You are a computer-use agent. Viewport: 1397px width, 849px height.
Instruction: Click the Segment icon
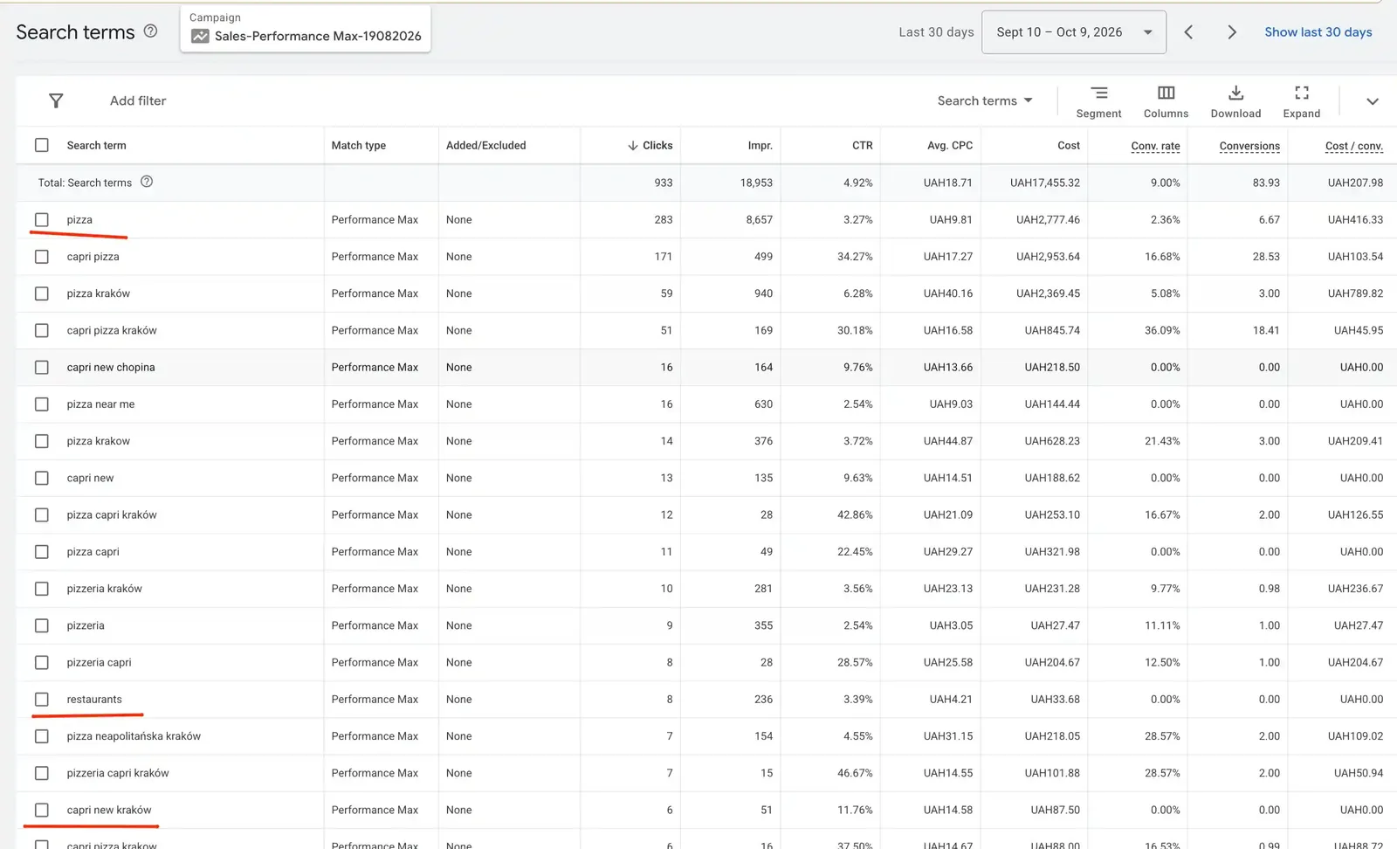coord(1098,93)
